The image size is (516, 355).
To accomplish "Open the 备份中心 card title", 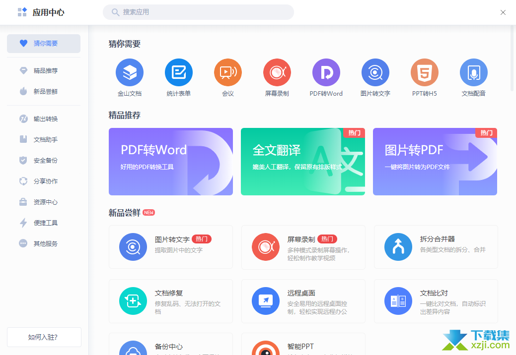I will click(x=169, y=347).
